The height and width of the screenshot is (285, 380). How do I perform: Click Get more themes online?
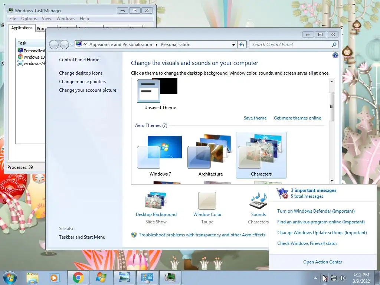pyautogui.click(x=297, y=118)
